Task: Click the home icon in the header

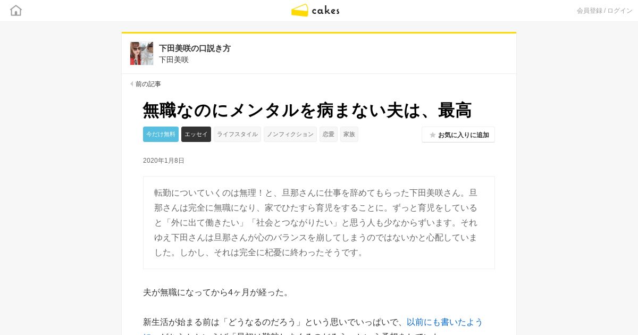Action: [16, 10]
